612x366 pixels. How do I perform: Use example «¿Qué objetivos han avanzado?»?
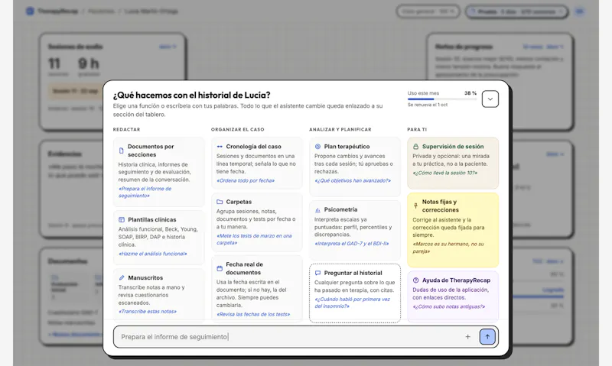(x=353, y=180)
